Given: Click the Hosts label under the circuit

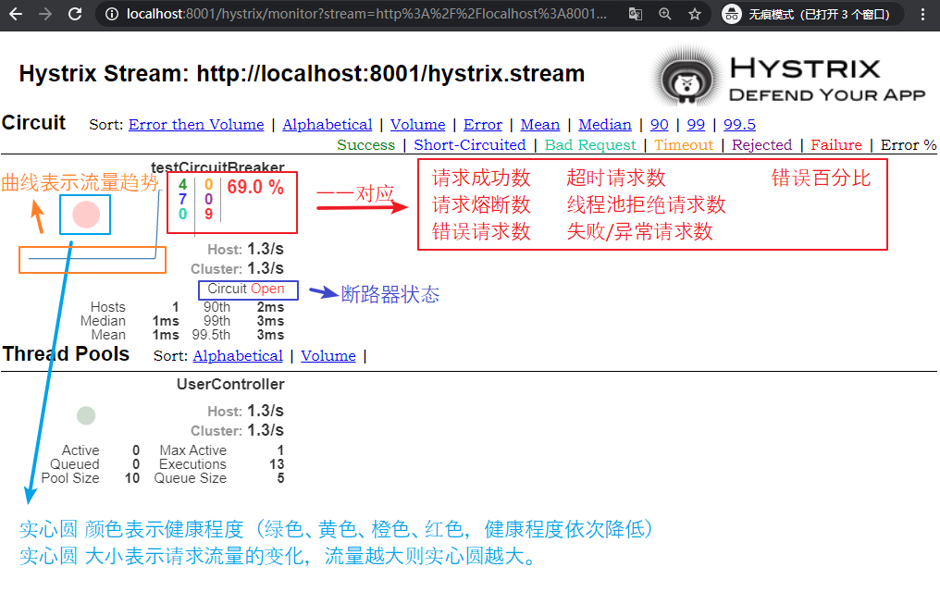Looking at the screenshot, I should (x=108, y=307).
